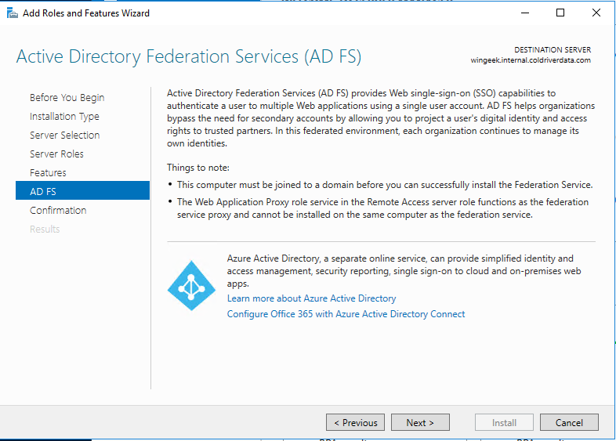Select the Installation Type step
Image resolution: width=616 pixels, height=441 pixels.
(x=64, y=117)
